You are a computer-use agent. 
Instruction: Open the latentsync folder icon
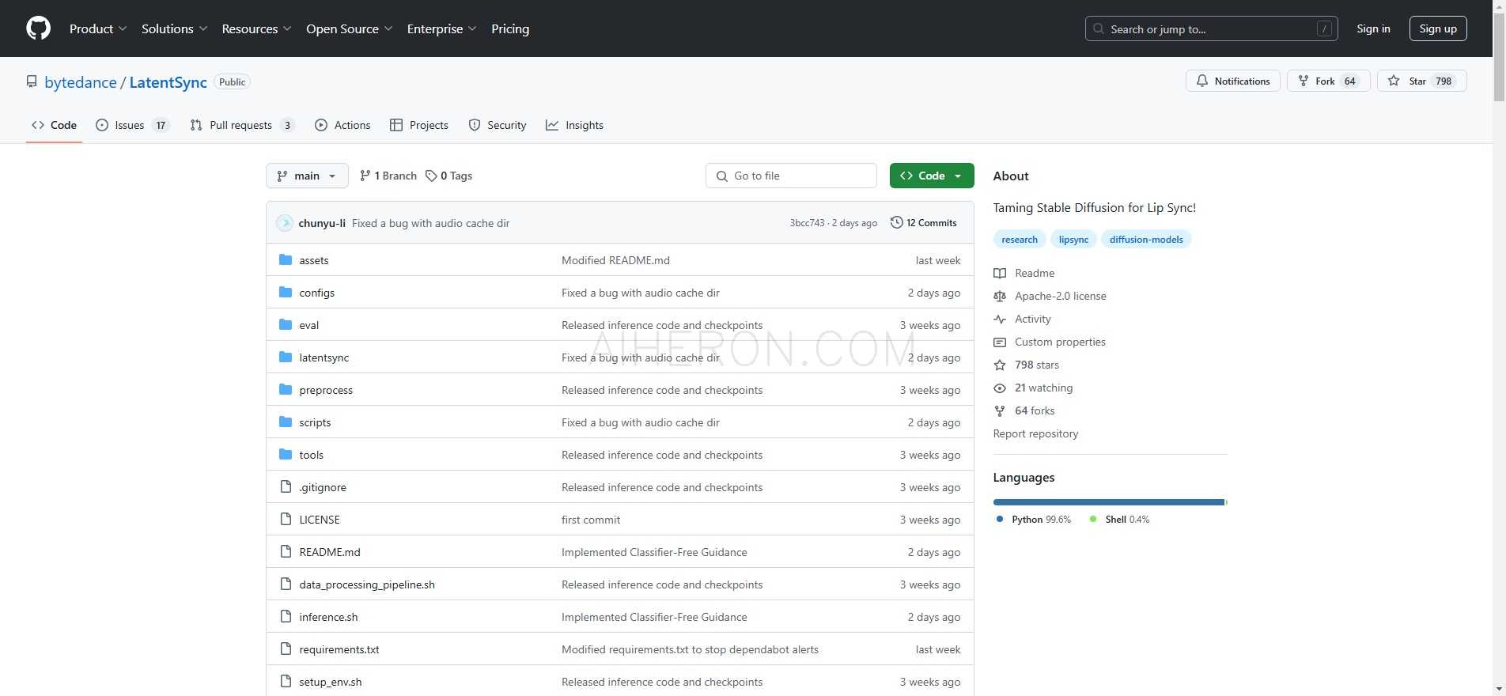click(286, 357)
